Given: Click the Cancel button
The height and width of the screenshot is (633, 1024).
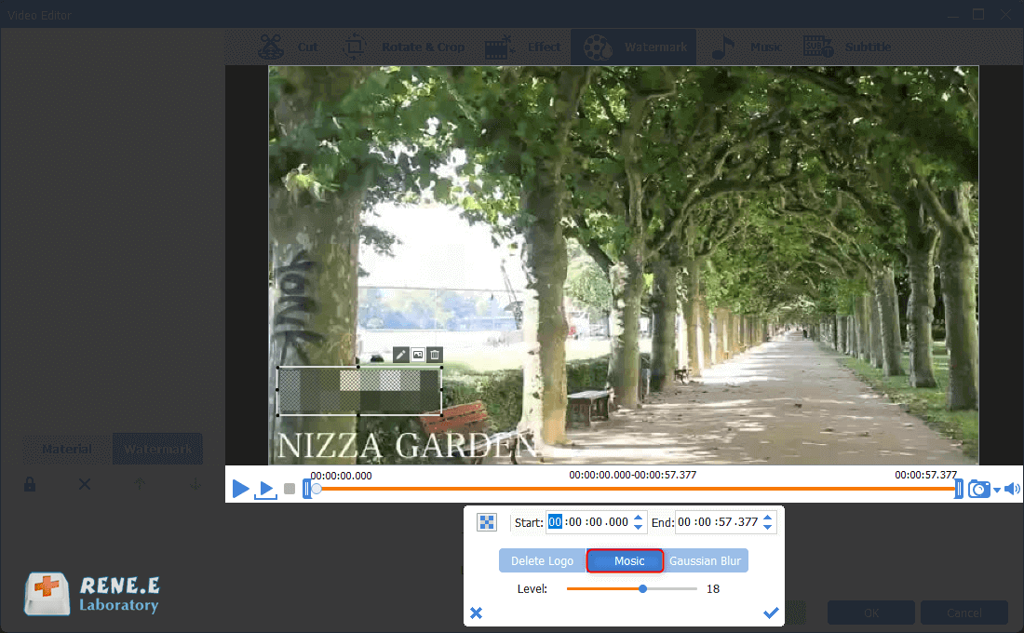Looking at the screenshot, I should point(963,613).
